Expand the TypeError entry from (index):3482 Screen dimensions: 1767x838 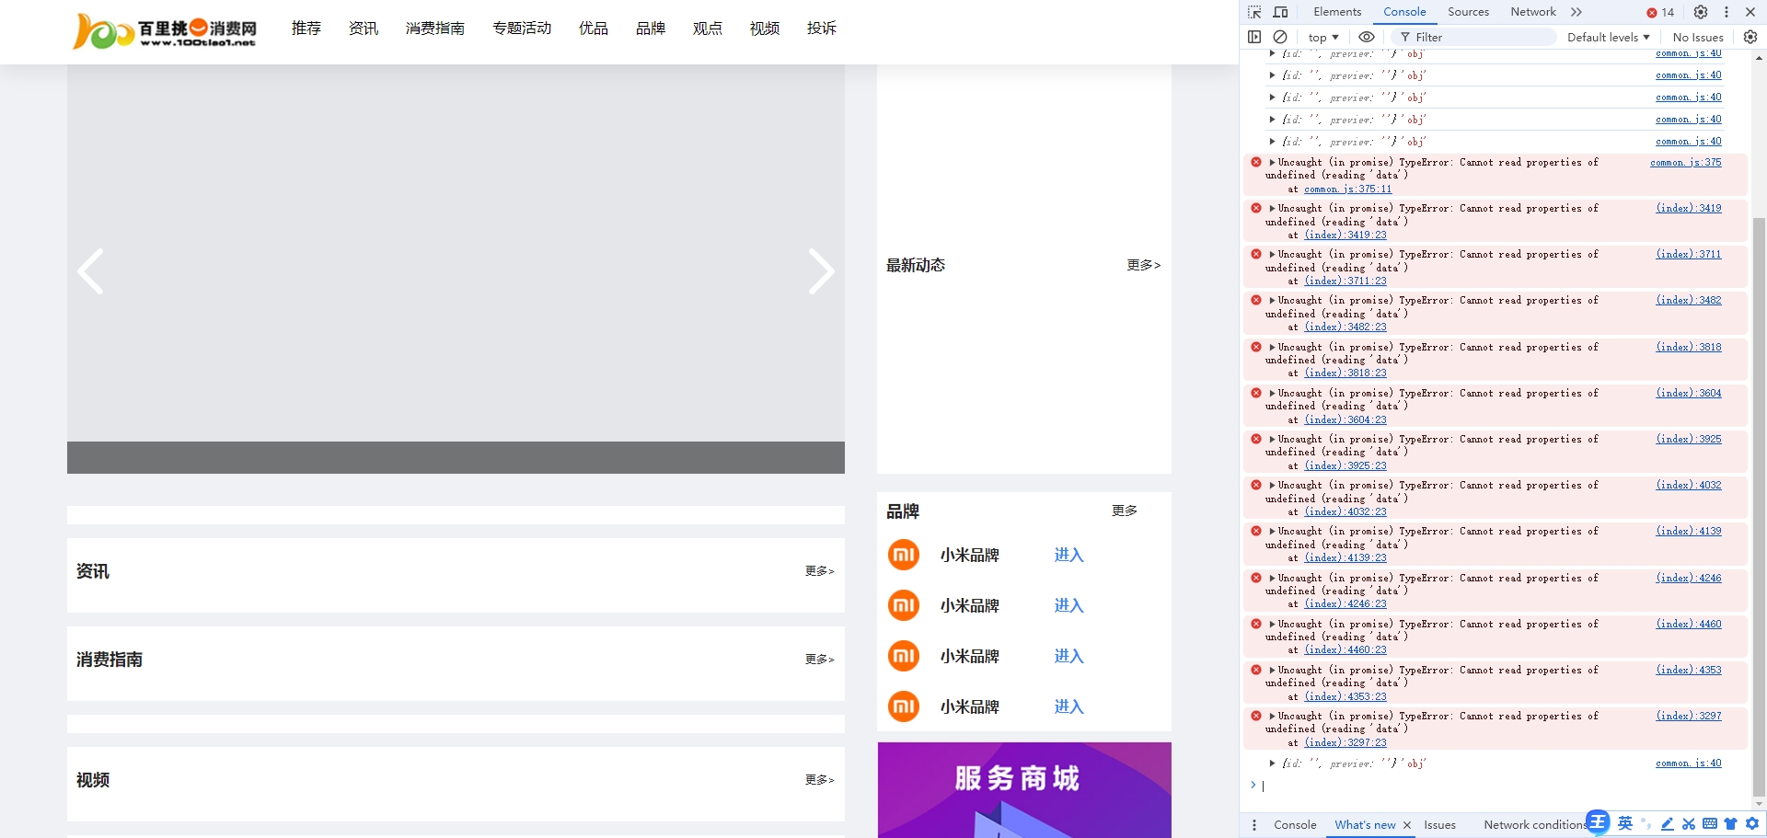[1272, 300]
